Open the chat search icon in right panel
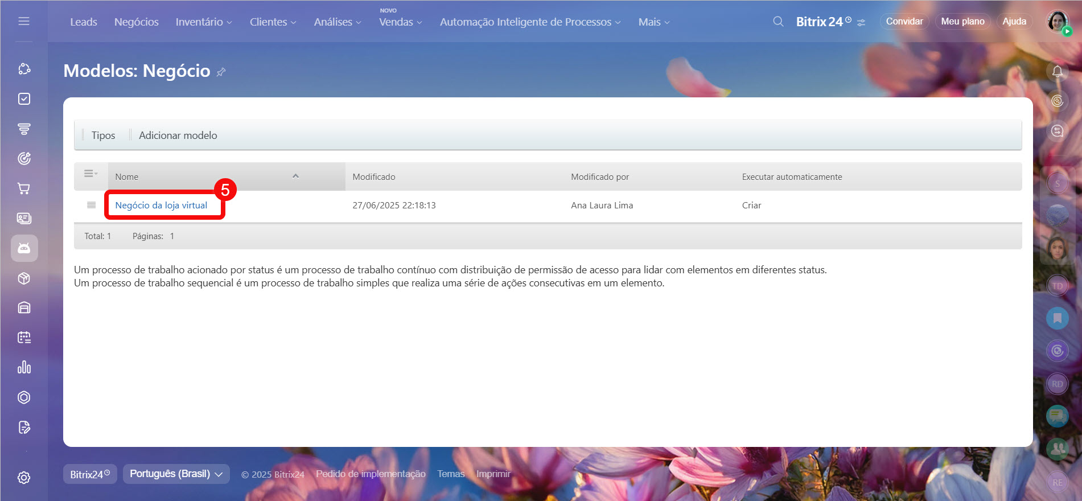Image resolution: width=1082 pixels, height=501 pixels. click(1058, 131)
